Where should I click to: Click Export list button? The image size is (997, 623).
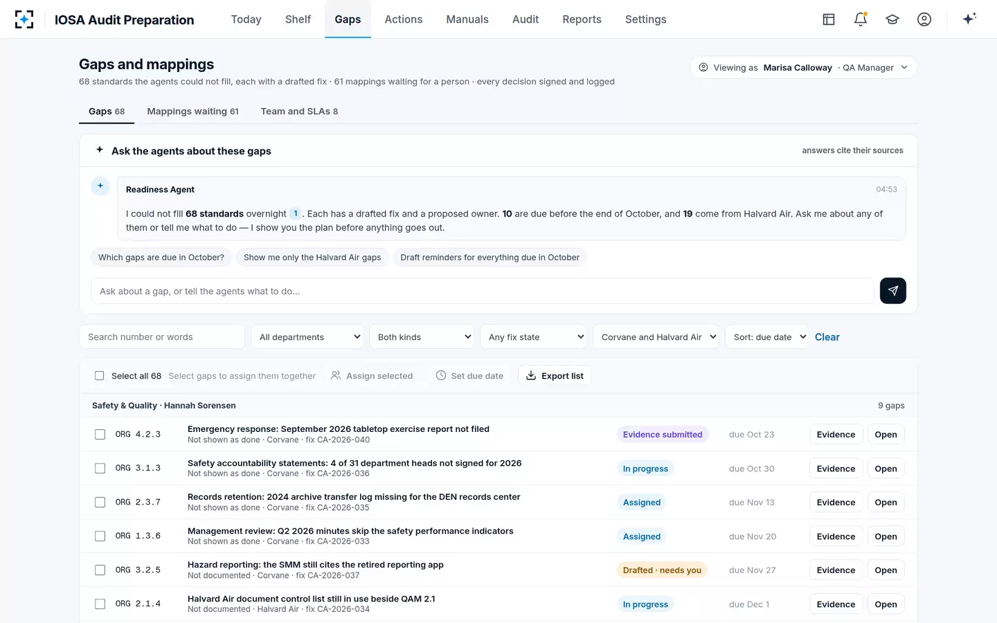(555, 376)
